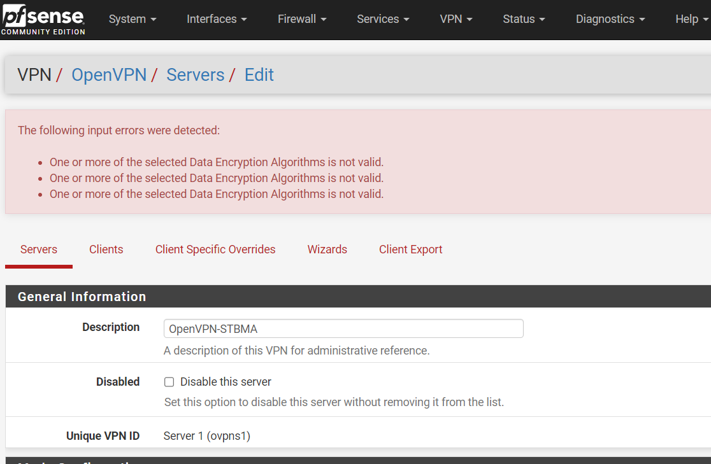Click the Edit breadcrumb link

pos(259,75)
